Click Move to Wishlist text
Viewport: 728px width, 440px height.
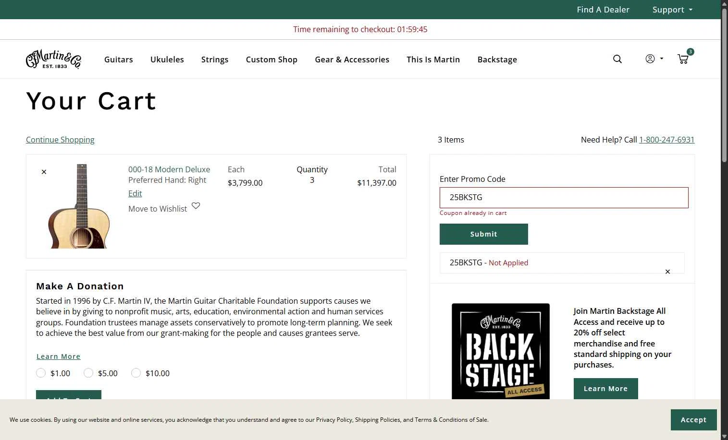[x=158, y=209]
